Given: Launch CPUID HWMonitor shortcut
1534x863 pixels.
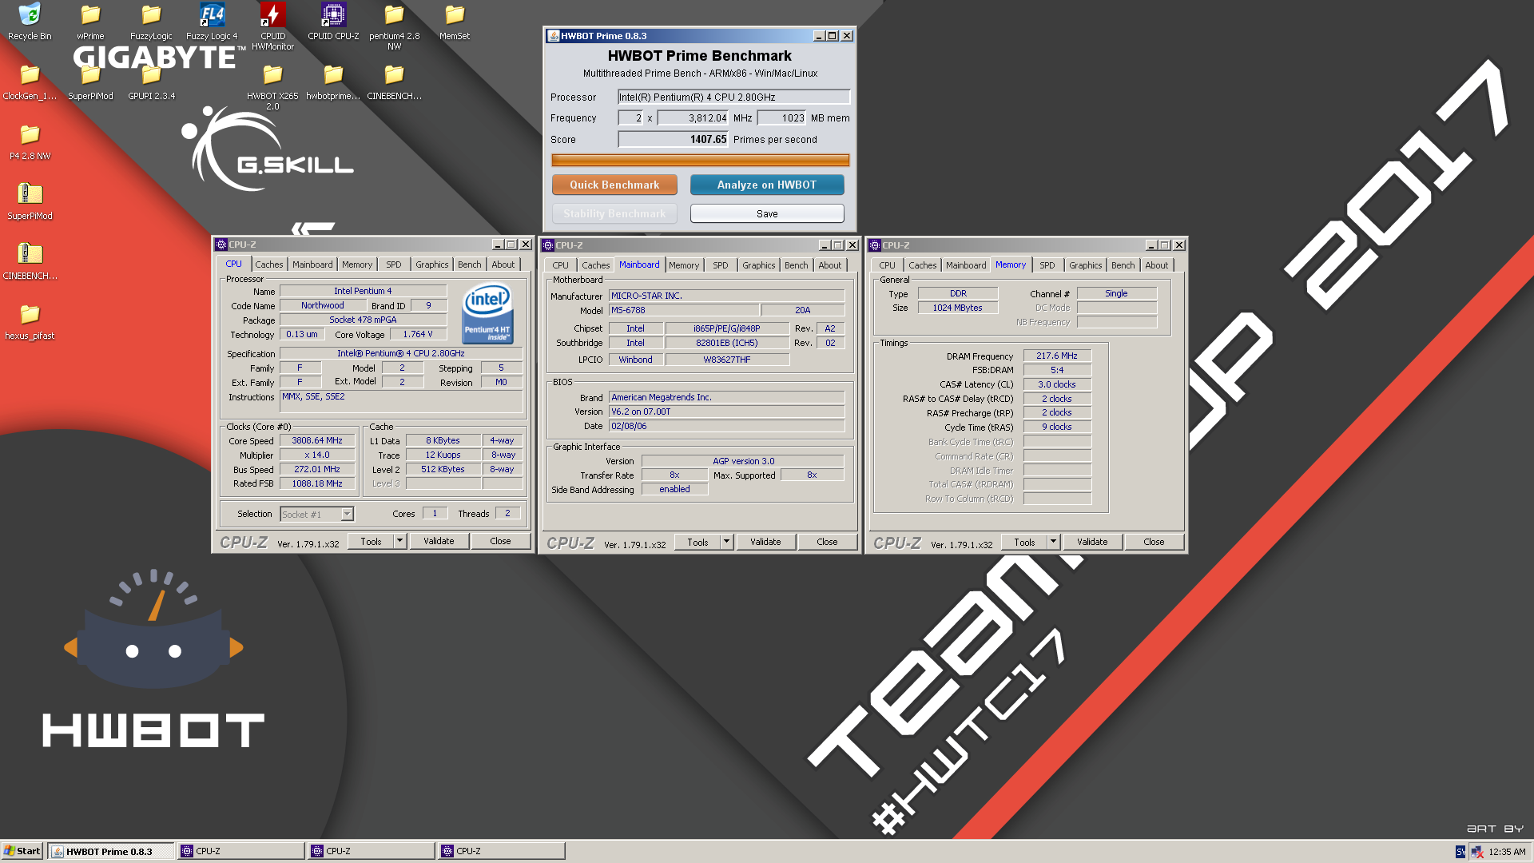Looking at the screenshot, I should (x=272, y=26).
